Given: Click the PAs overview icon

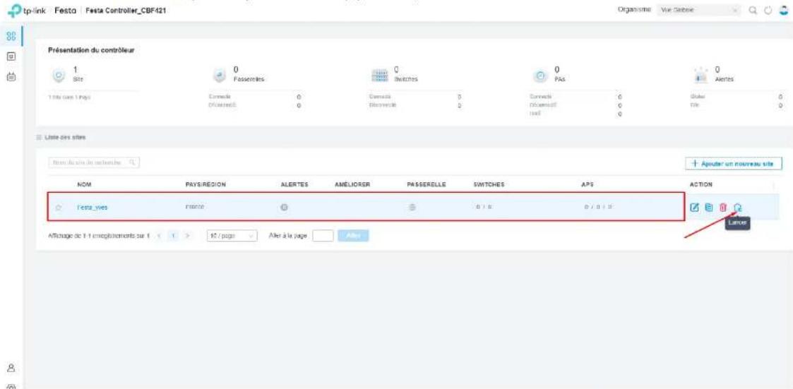Looking at the screenshot, I should 542,75.
